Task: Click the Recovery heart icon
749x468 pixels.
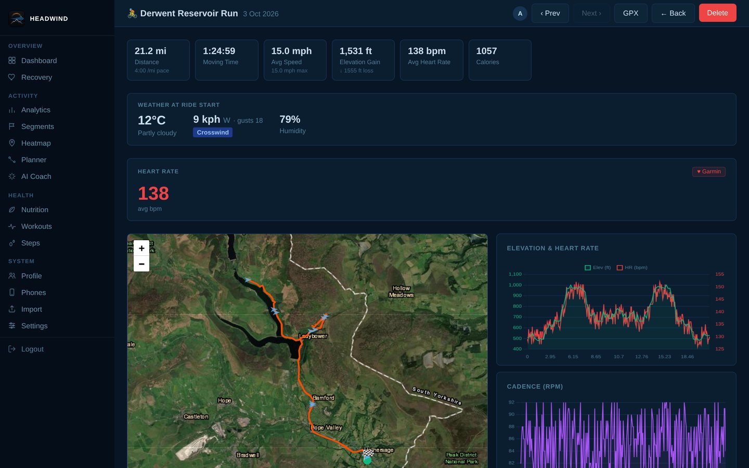Action: [12, 77]
